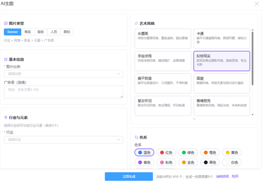Click the 行业与元素 section location pin icon
Screen dimensions: 262x183
6,118
